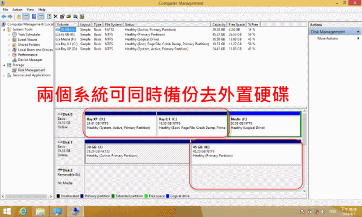Click the Disk 0 drive icon
Viewport: 362px width, 217px height.
pyautogui.click(x=60, y=114)
